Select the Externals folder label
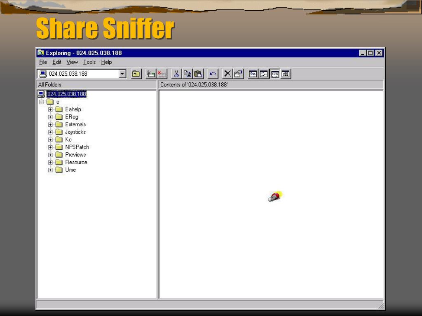The width and height of the screenshot is (422, 316). click(76, 124)
